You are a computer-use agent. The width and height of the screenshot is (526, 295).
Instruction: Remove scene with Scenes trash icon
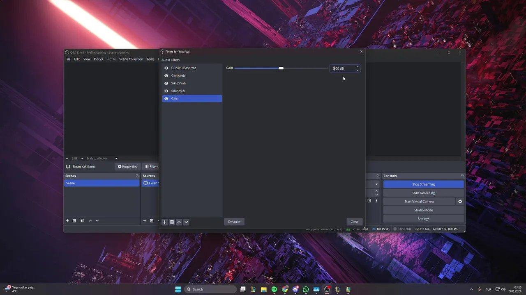[74, 220]
